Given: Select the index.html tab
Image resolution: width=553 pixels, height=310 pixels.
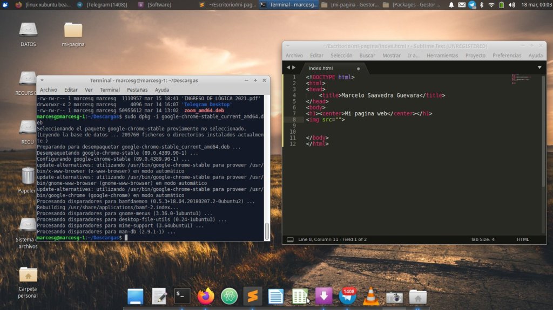Looking at the screenshot, I should tap(321, 68).
